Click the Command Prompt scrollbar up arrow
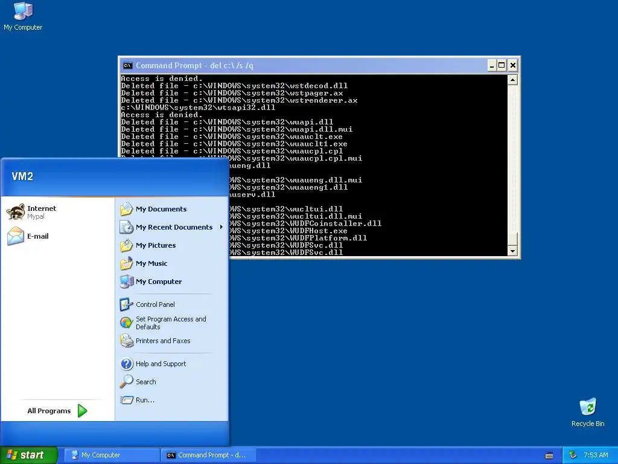Screen dimensions: 618x464 [x=512, y=80]
